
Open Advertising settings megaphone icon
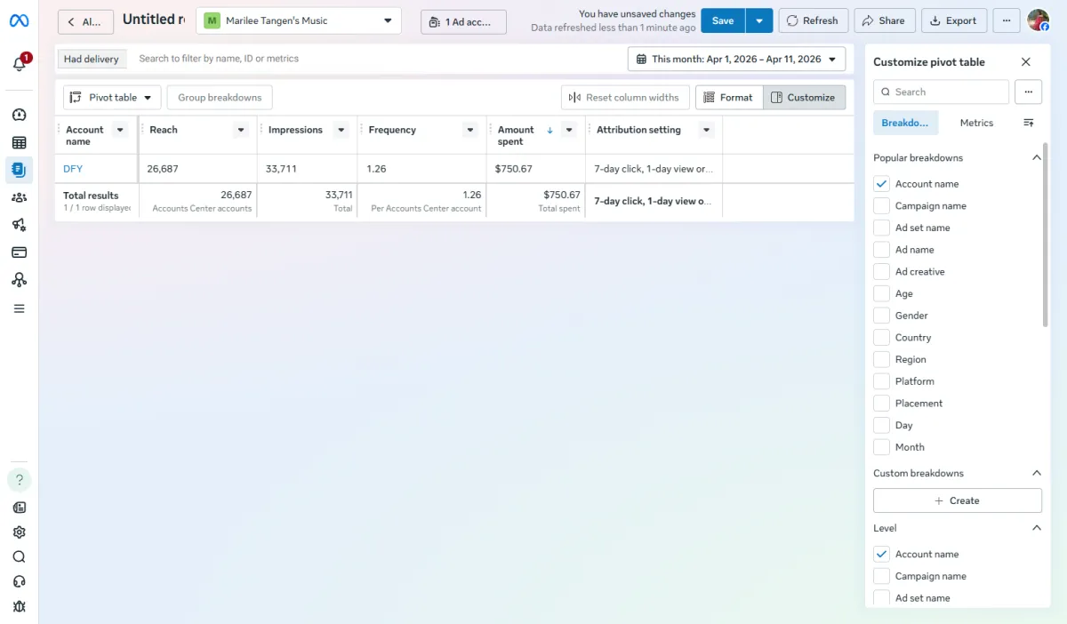point(19,225)
